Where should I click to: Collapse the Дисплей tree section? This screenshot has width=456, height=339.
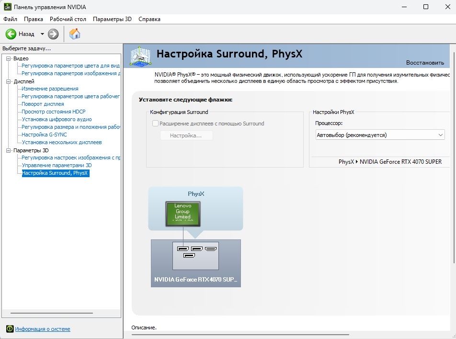[8, 81]
